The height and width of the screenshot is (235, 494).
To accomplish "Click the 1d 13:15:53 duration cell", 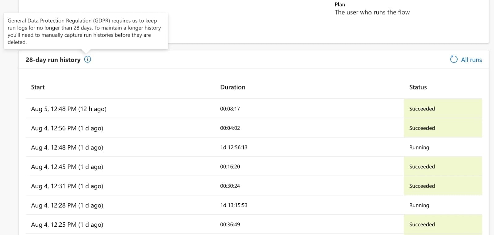I will [x=234, y=205].
